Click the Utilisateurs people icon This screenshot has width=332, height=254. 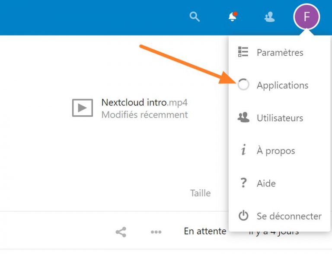click(x=243, y=117)
